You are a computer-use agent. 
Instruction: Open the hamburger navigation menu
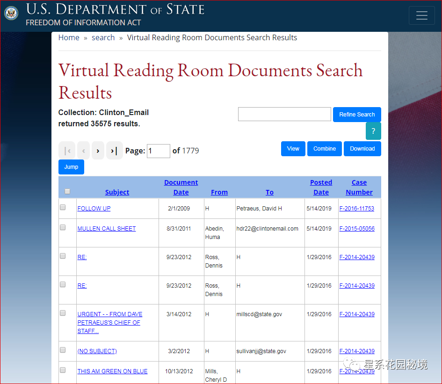(422, 15)
